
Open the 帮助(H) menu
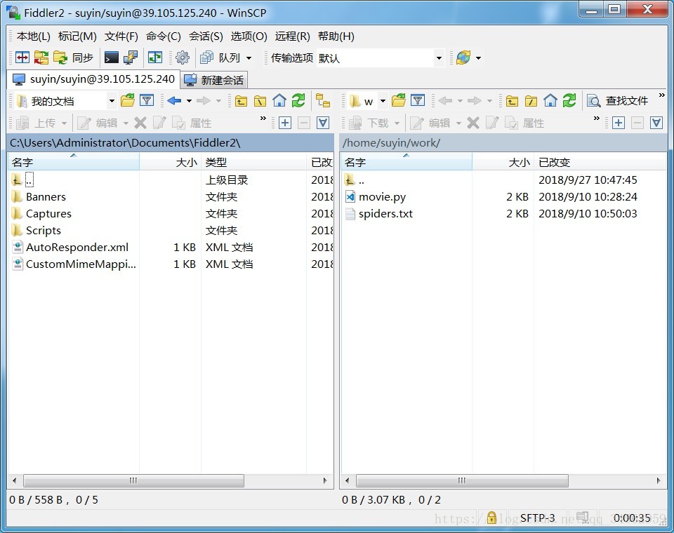point(336,36)
